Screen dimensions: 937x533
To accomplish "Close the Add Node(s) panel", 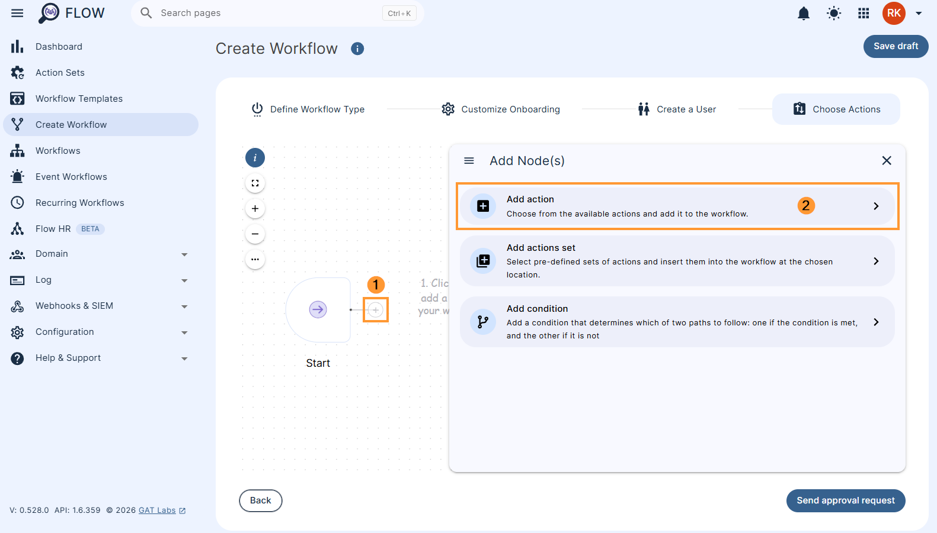I will 887,161.
